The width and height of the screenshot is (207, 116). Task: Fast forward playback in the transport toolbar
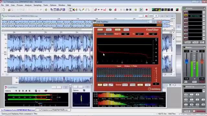coord(127,10)
